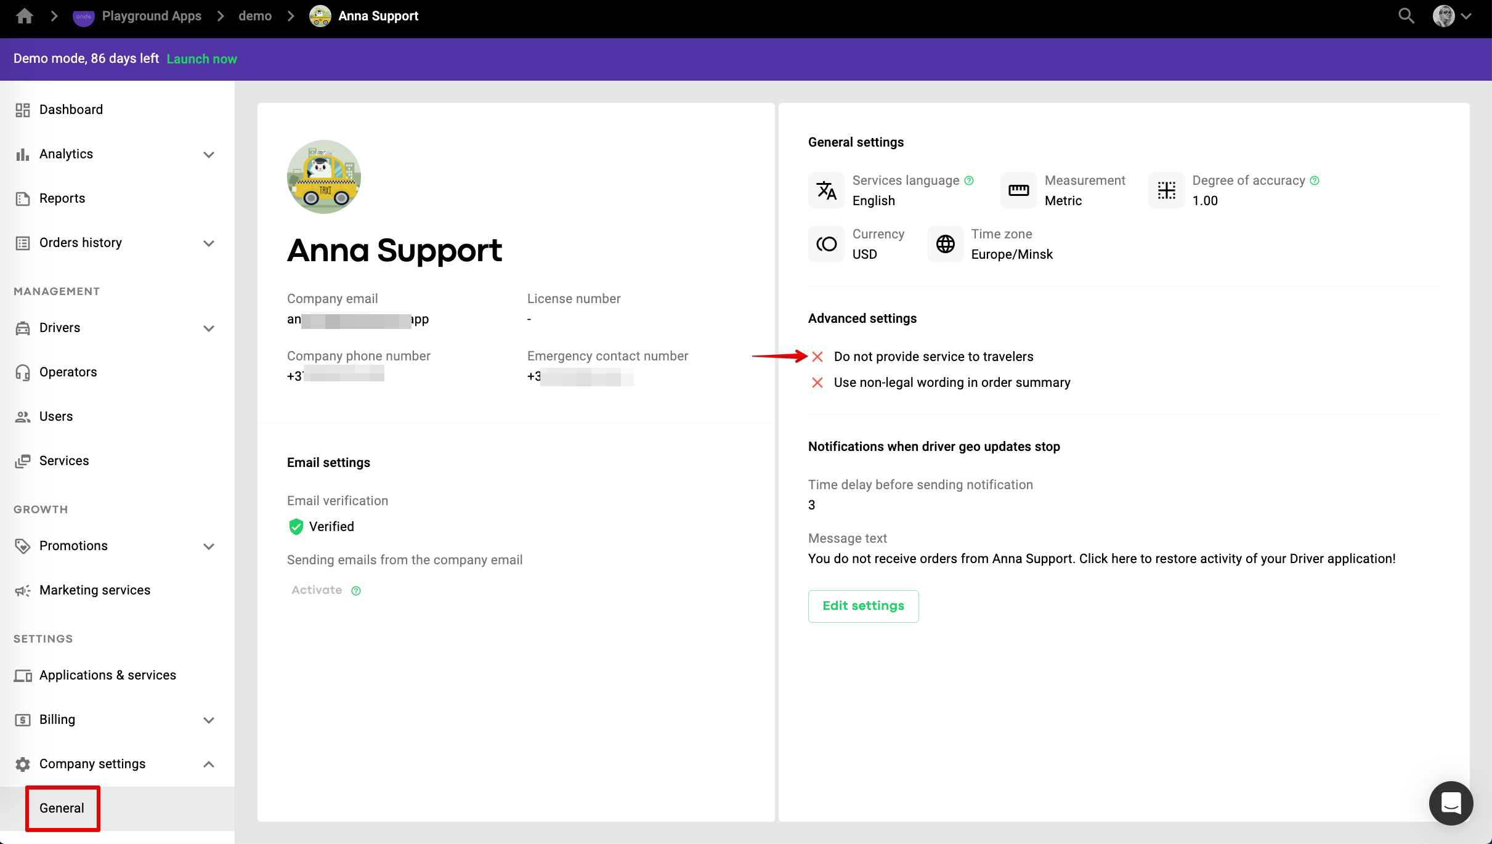Click red X for travelers service setting

point(817,357)
